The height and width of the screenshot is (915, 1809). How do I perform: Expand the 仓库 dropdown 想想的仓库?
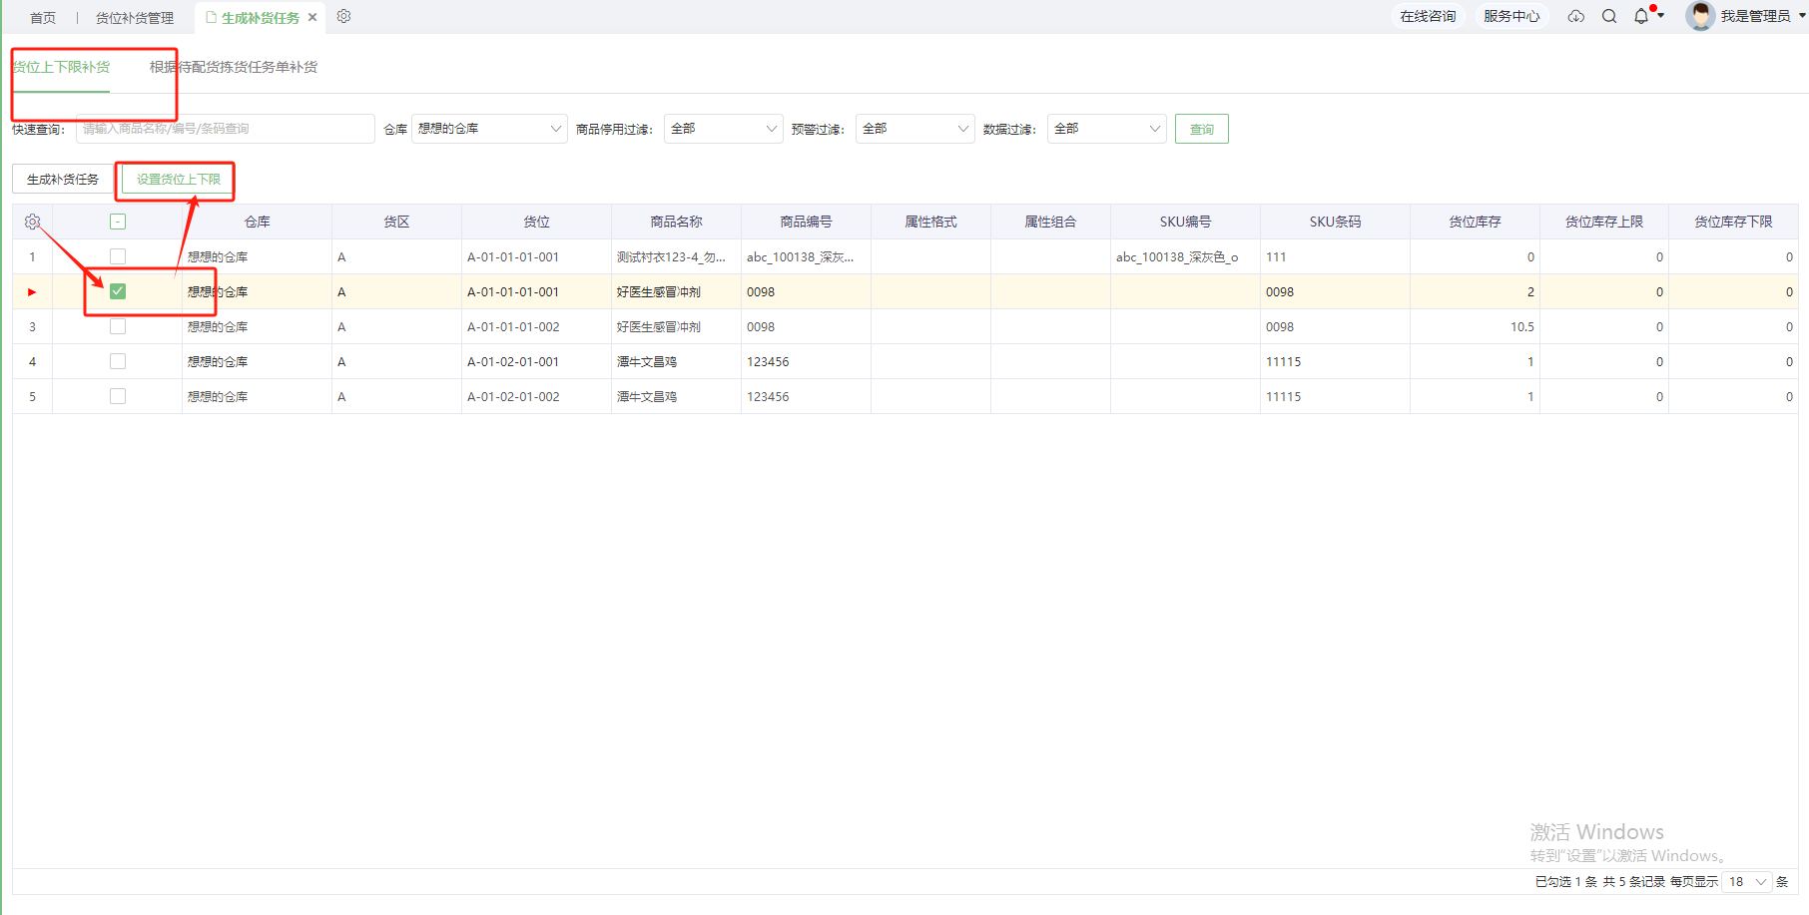click(x=489, y=129)
